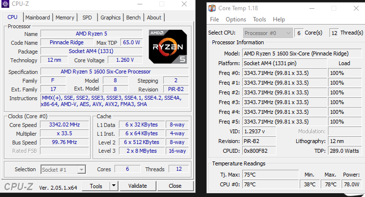Click the Level 3 value 2 x 8 MBytes
Image resolution: width=365 pixels, height=197 pixels.
pyautogui.click(x=141, y=151)
